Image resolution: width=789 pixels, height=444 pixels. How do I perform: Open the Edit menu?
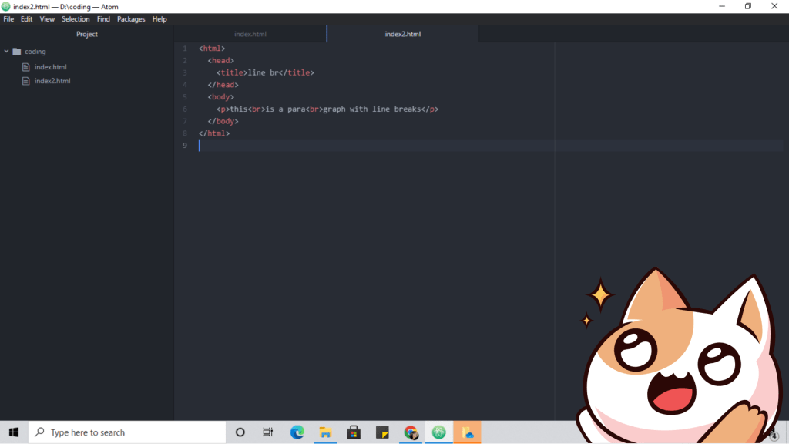26,19
